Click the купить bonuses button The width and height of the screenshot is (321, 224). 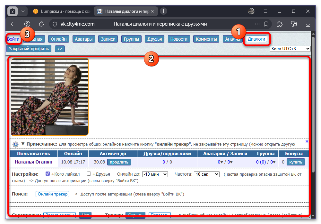(x=296, y=162)
